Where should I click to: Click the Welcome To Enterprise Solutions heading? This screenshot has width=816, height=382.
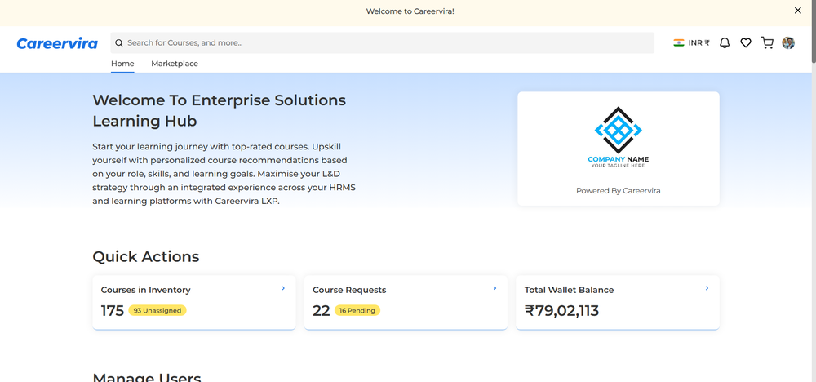click(219, 110)
